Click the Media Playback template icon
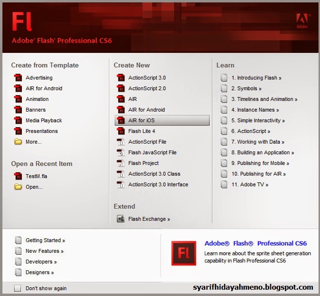 tap(18, 120)
